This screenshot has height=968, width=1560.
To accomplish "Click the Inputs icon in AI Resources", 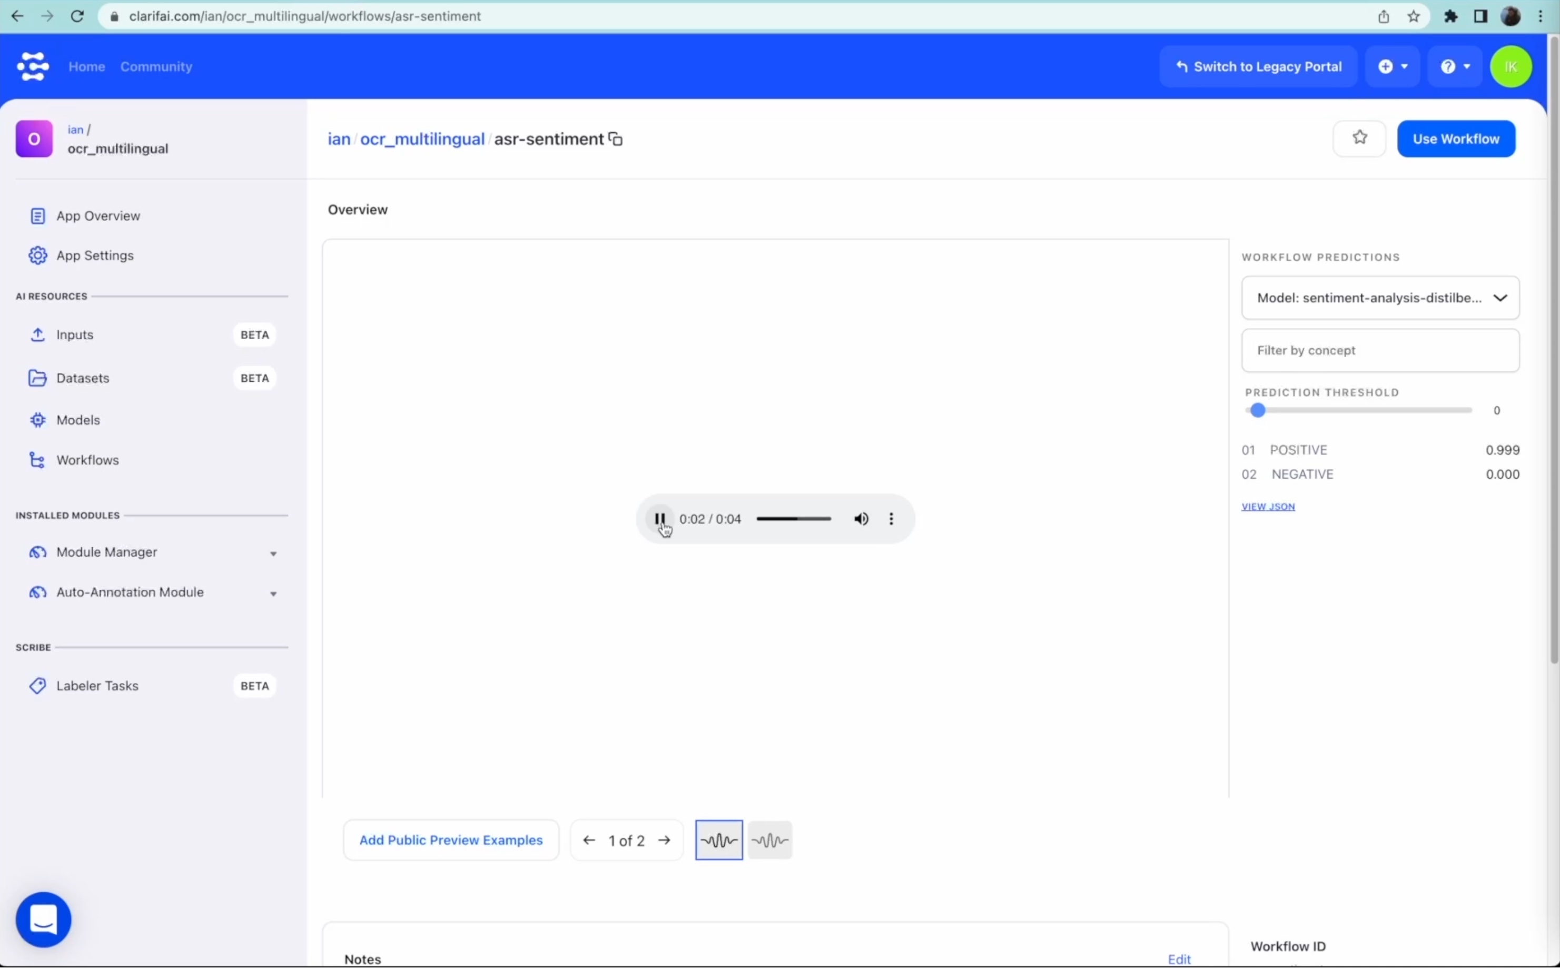I will tap(37, 334).
